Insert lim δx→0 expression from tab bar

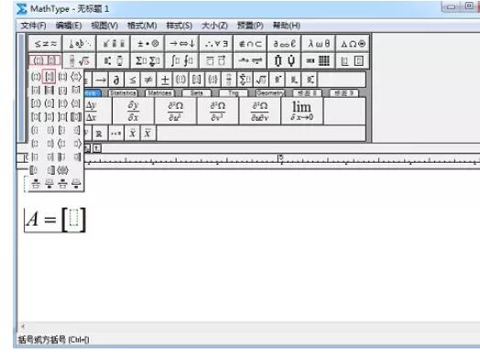(x=302, y=111)
